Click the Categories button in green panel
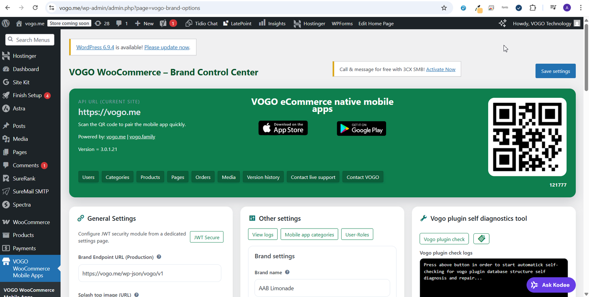Image resolution: width=589 pixels, height=297 pixels. click(x=117, y=177)
